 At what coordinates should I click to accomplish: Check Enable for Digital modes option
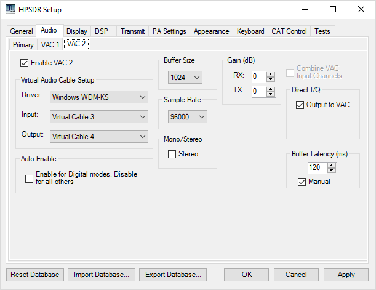(29, 179)
